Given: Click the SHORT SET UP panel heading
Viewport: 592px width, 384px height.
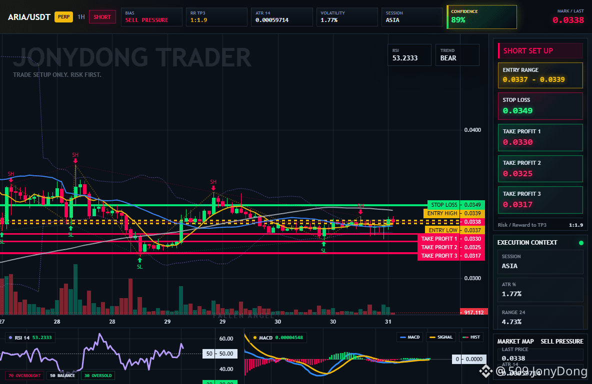Looking at the screenshot, I should coord(540,50).
